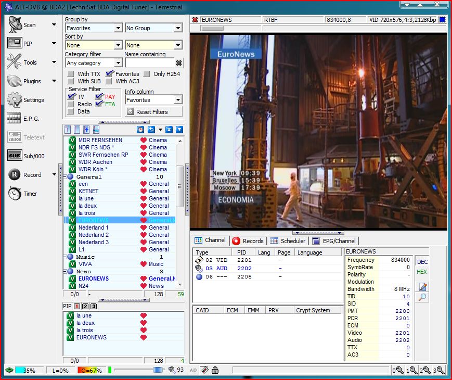
Task: Select the VIVA music channel
Action: coord(119,264)
